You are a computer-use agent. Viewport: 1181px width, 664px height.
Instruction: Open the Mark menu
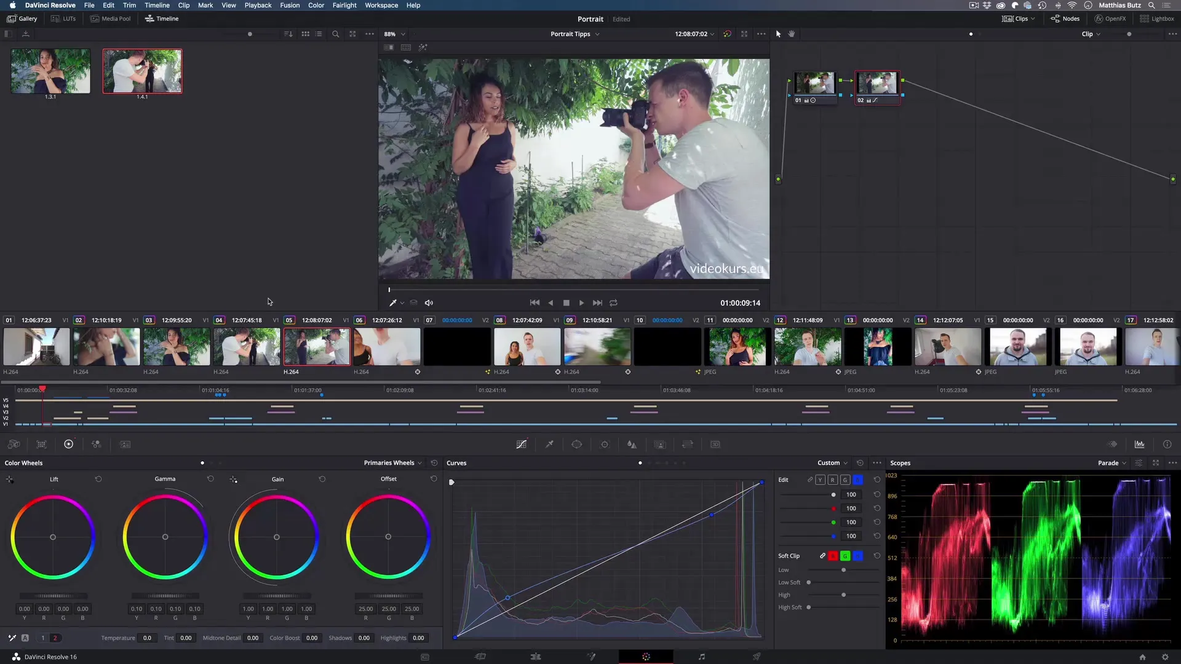pyautogui.click(x=205, y=5)
